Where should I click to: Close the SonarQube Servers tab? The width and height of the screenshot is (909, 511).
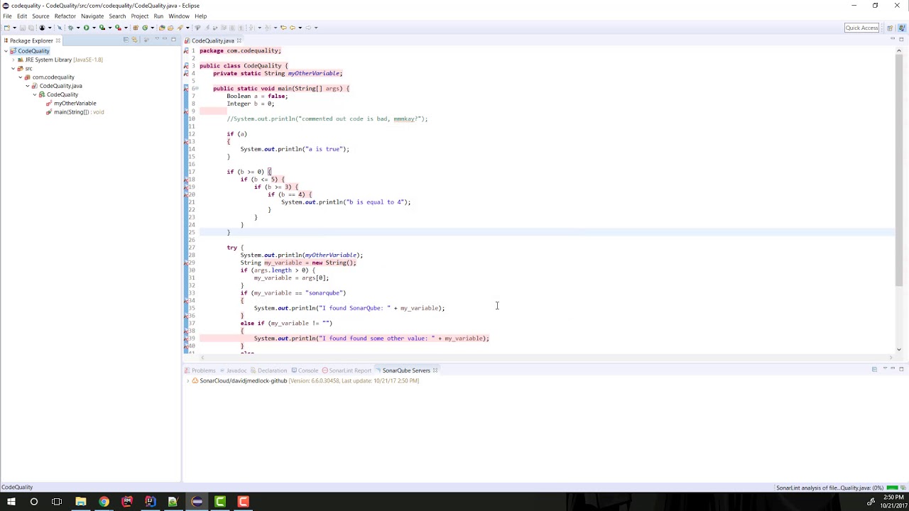tap(435, 370)
